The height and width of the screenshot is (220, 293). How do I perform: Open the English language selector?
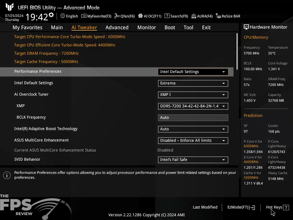pos(69,16)
